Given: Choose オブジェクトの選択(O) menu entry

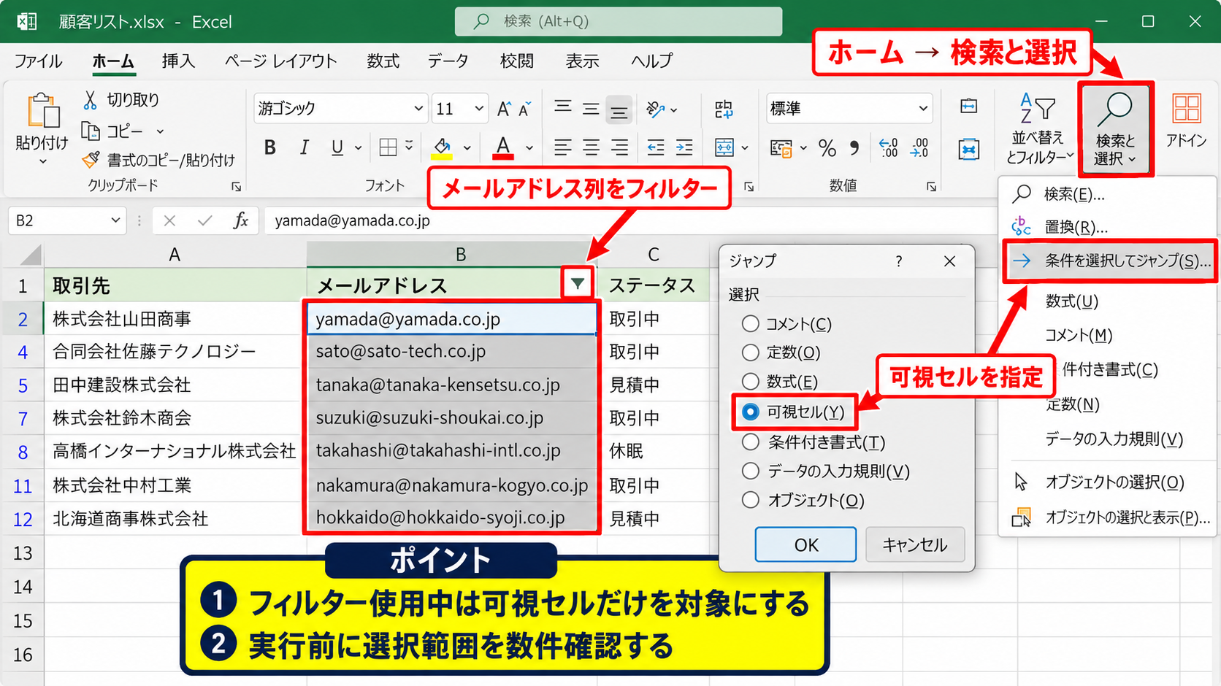Looking at the screenshot, I should pos(1108,482).
